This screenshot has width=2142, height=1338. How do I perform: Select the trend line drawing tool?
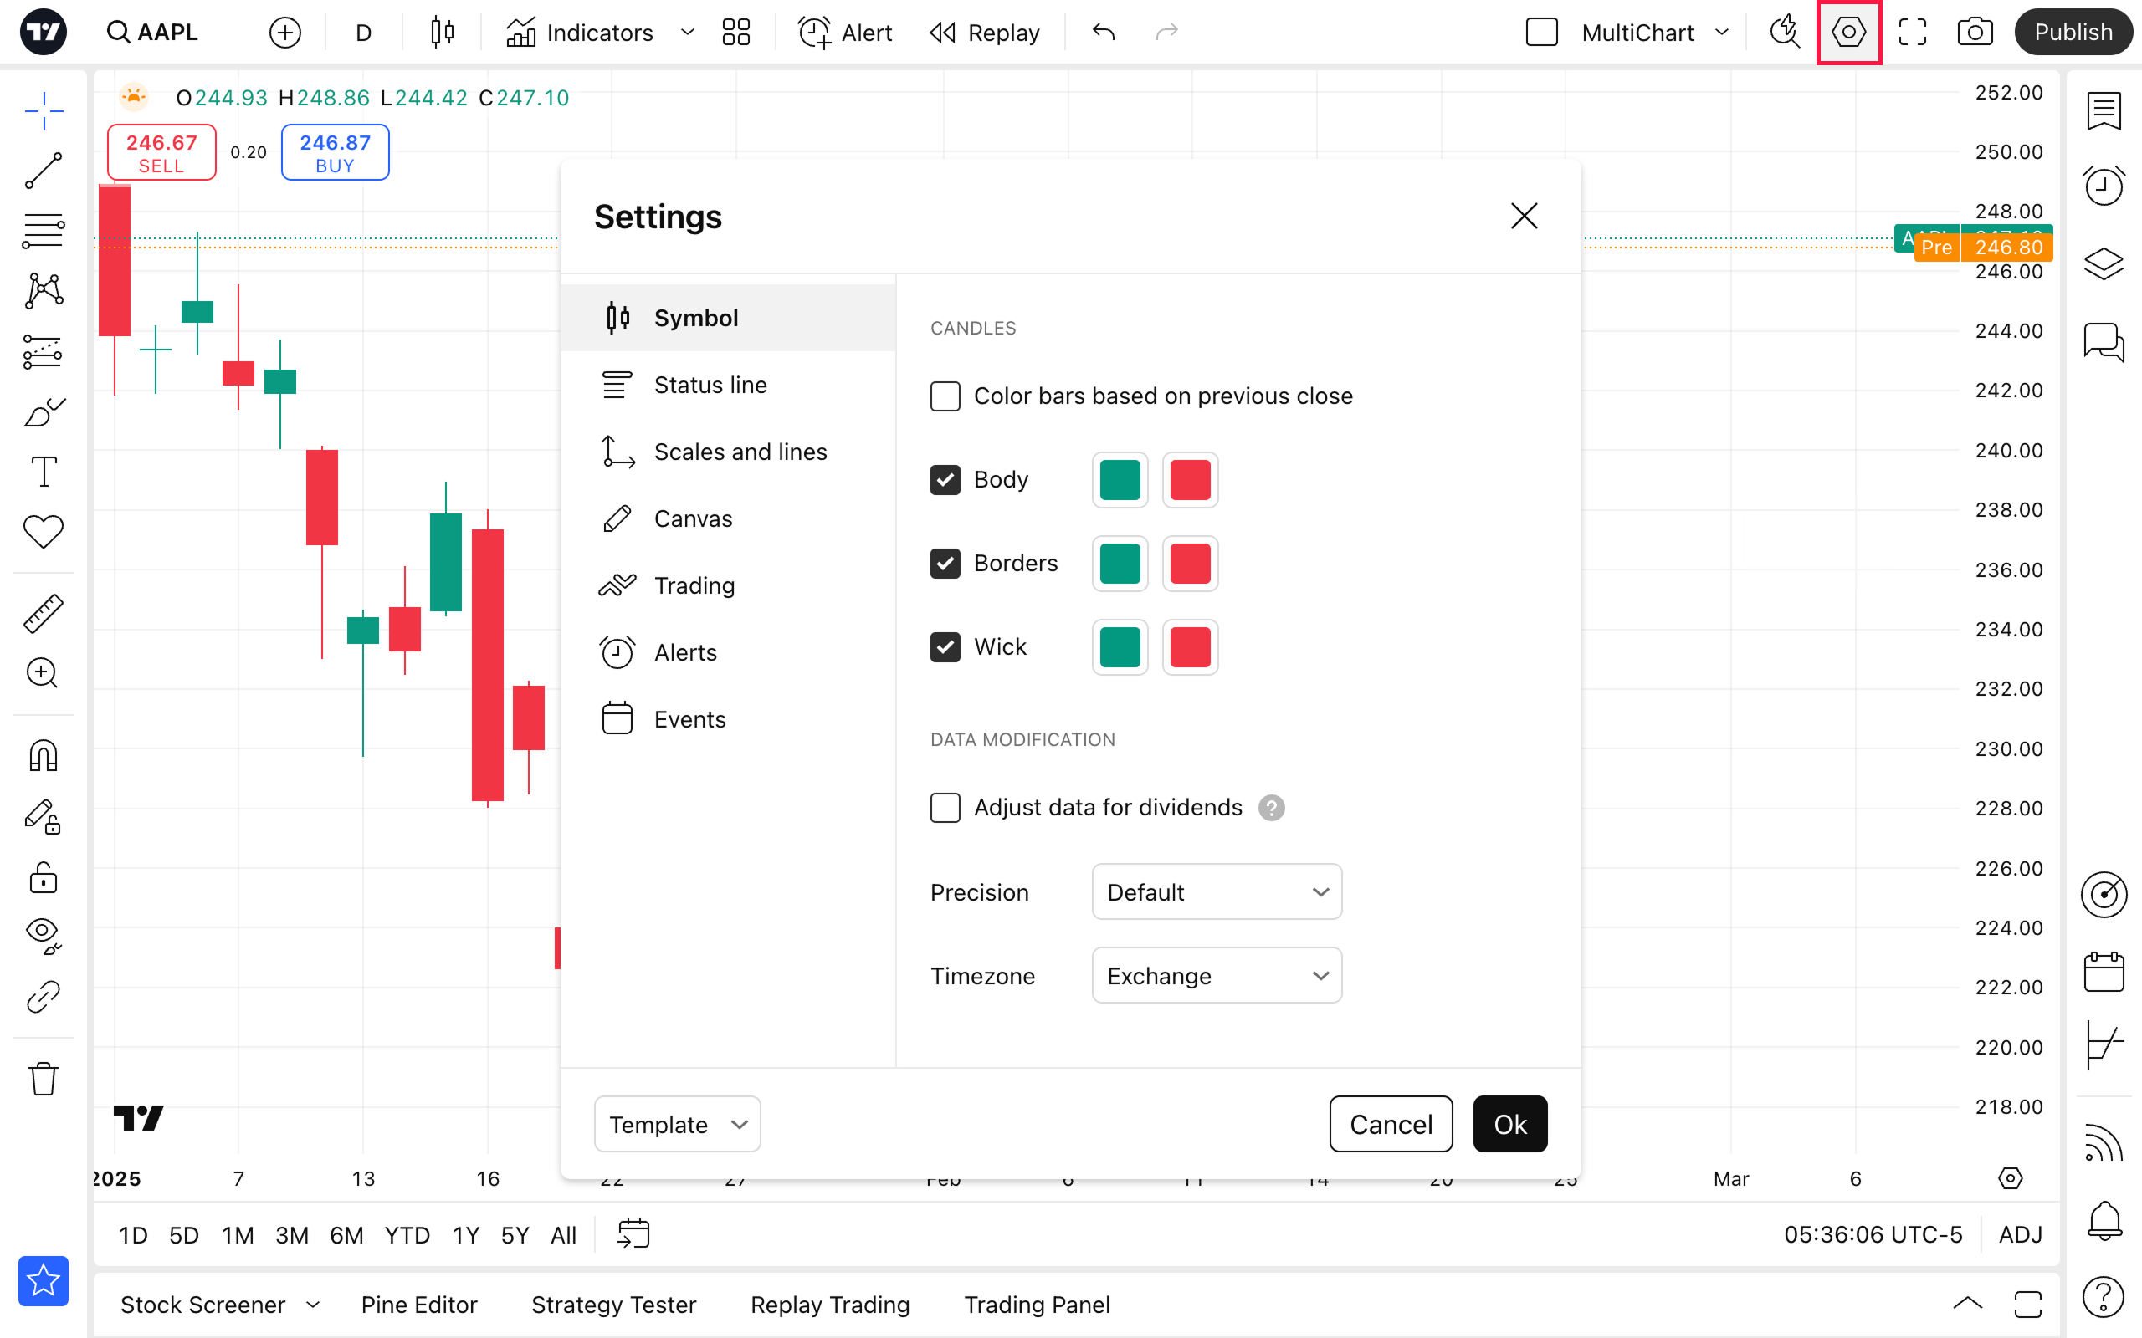point(43,171)
